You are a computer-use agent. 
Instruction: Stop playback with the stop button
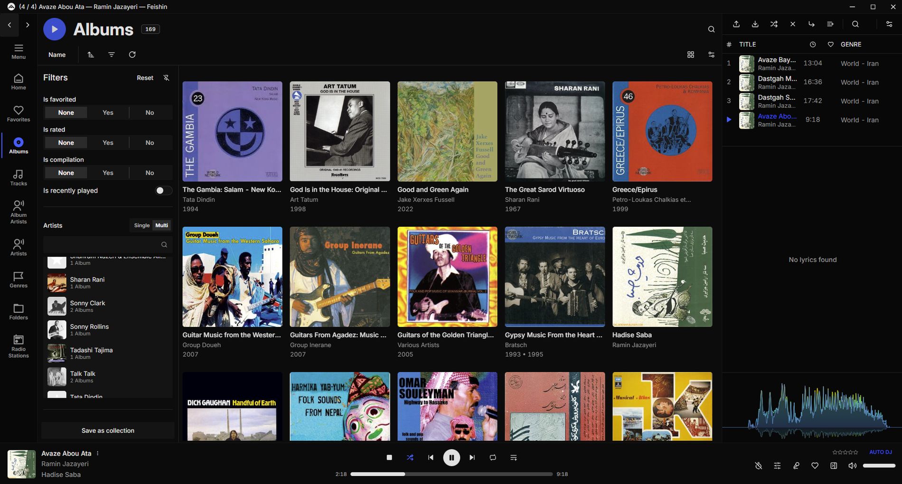point(389,457)
